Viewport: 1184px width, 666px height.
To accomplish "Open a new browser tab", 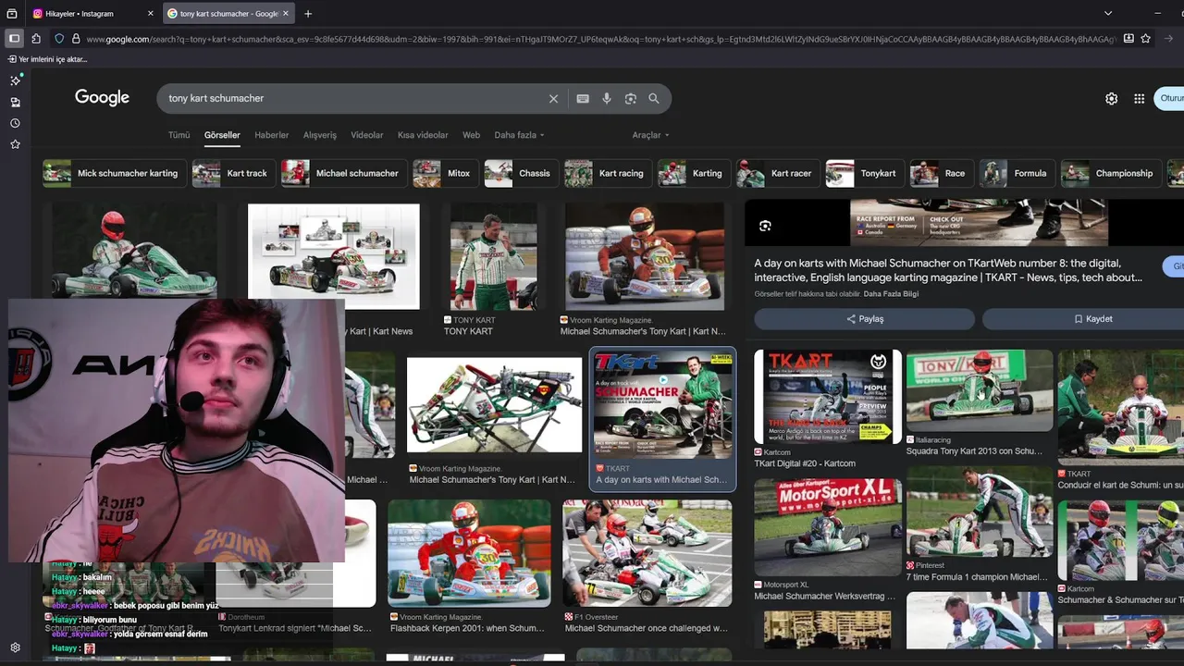I will coord(308,14).
